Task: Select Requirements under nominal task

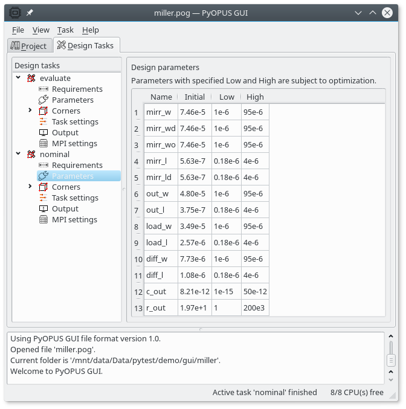Action: (x=77, y=166)
